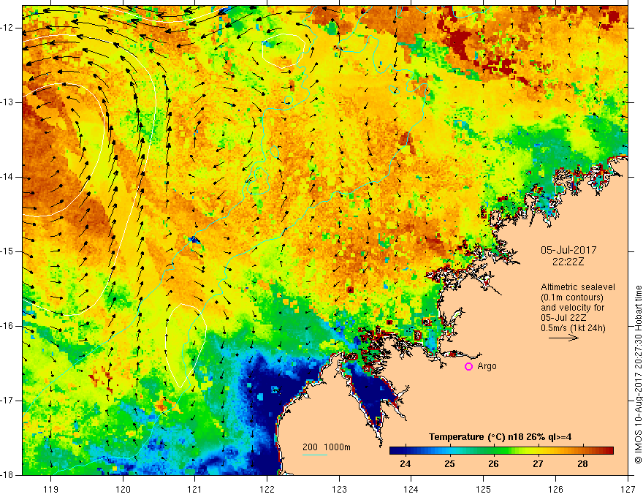Click the cyan isobath legend line sample
The height and width of the screenshot is (497, 643).
coord(314,455)
